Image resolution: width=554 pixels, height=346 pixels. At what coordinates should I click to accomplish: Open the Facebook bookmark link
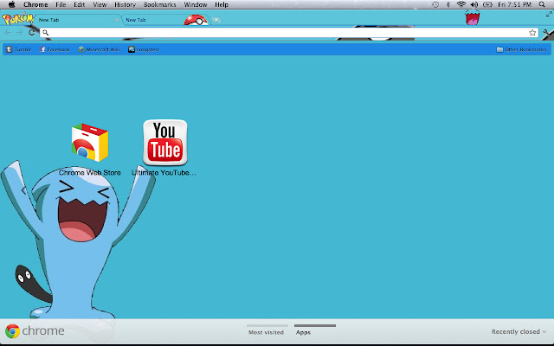coord(55,49)
